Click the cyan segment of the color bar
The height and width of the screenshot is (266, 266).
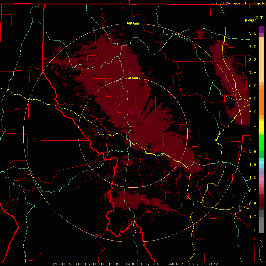click(x=261, y=163)
